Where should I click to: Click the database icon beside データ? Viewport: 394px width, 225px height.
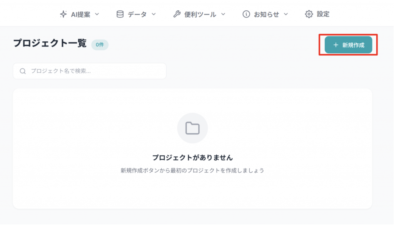pos(120,14)
